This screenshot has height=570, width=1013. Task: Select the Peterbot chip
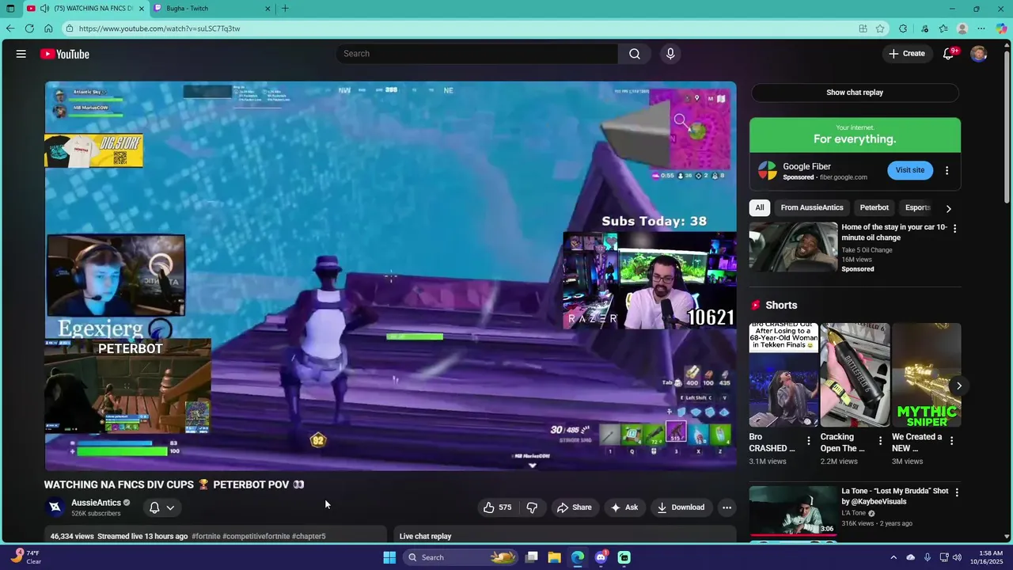(875, 207)
